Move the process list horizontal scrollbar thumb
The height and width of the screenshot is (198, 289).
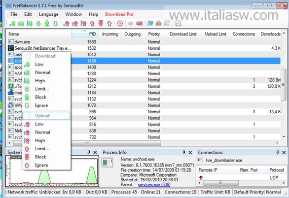point(87,143)
